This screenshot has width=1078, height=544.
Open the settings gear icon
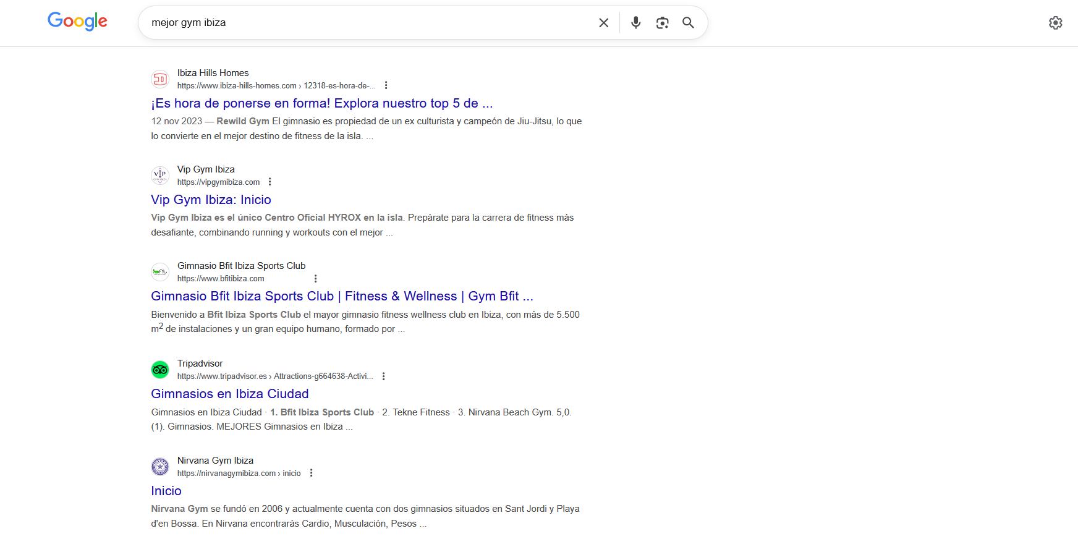pyautogui.click(x=1055, y=23)
